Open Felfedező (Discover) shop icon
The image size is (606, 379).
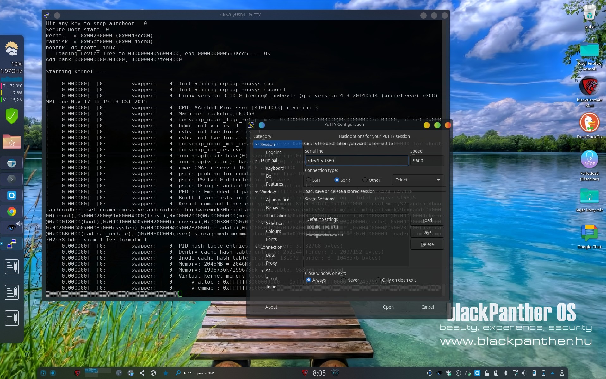[x=589, y=159]
